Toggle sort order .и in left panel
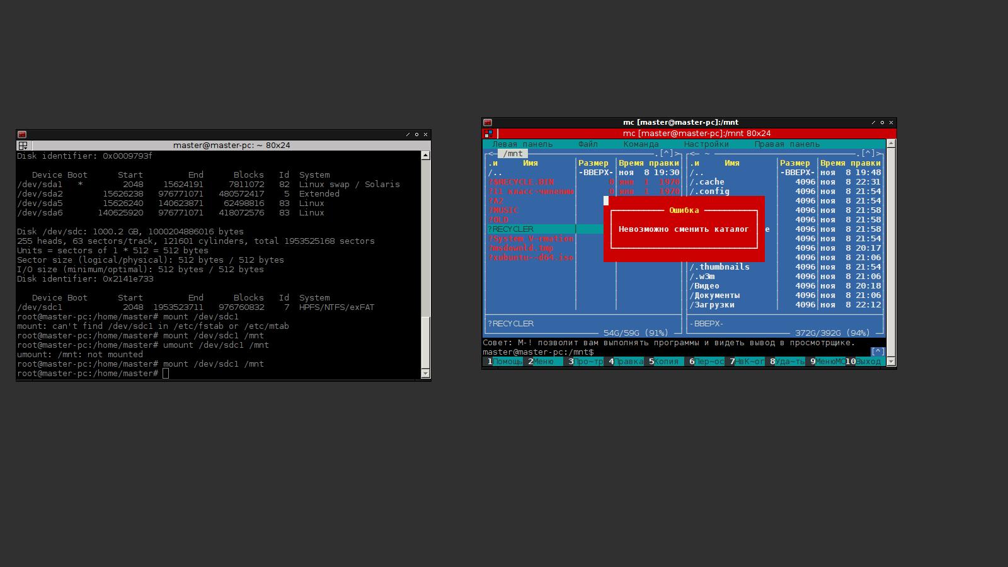Image resolution: width=1008 pixels, height=567 pixels. 492,163
